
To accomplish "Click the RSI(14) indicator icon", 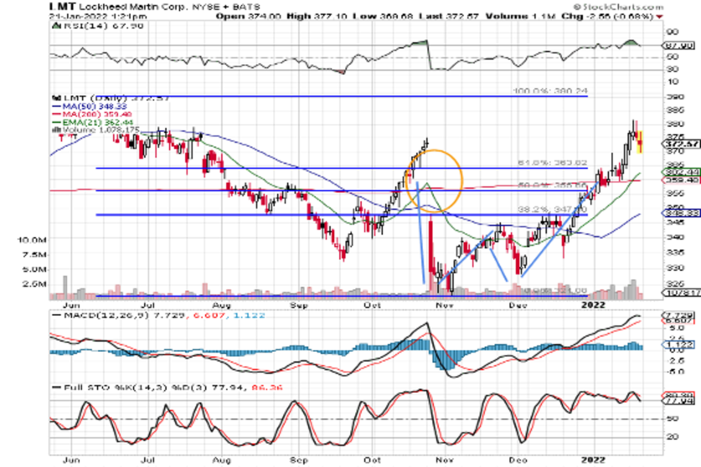I will tap(55, 26).
